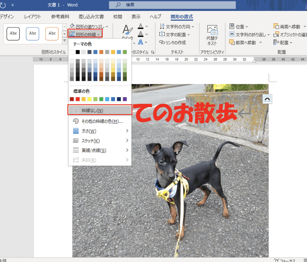Switch to the レイアウト ribbon tab
Viewport: 307px width, 262px height.
click(x=32, y=16)
